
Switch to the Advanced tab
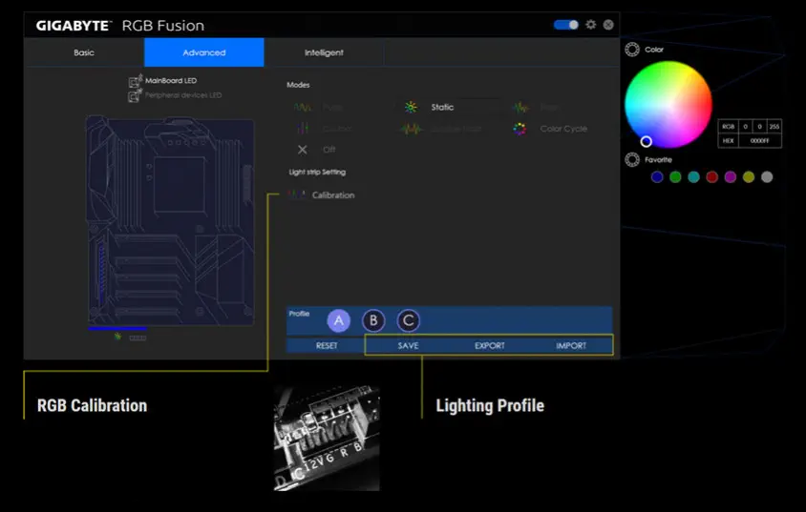204,52
